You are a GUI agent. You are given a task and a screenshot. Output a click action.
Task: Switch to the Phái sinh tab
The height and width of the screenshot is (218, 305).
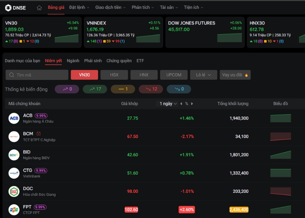coord(93,61)
